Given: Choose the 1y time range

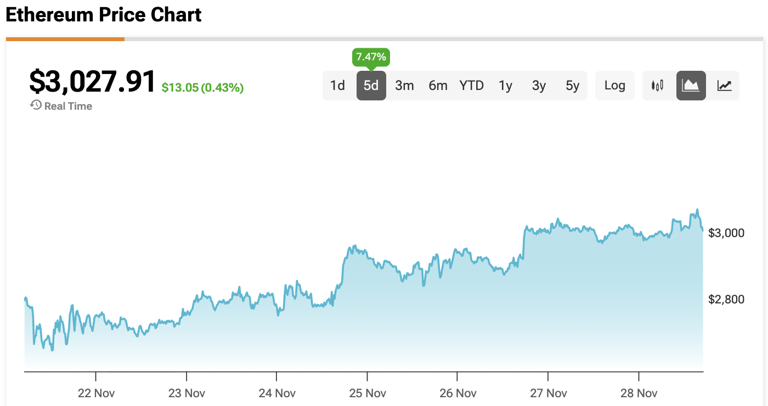Looking at the screenshot, I should click(x=505, y=86).
